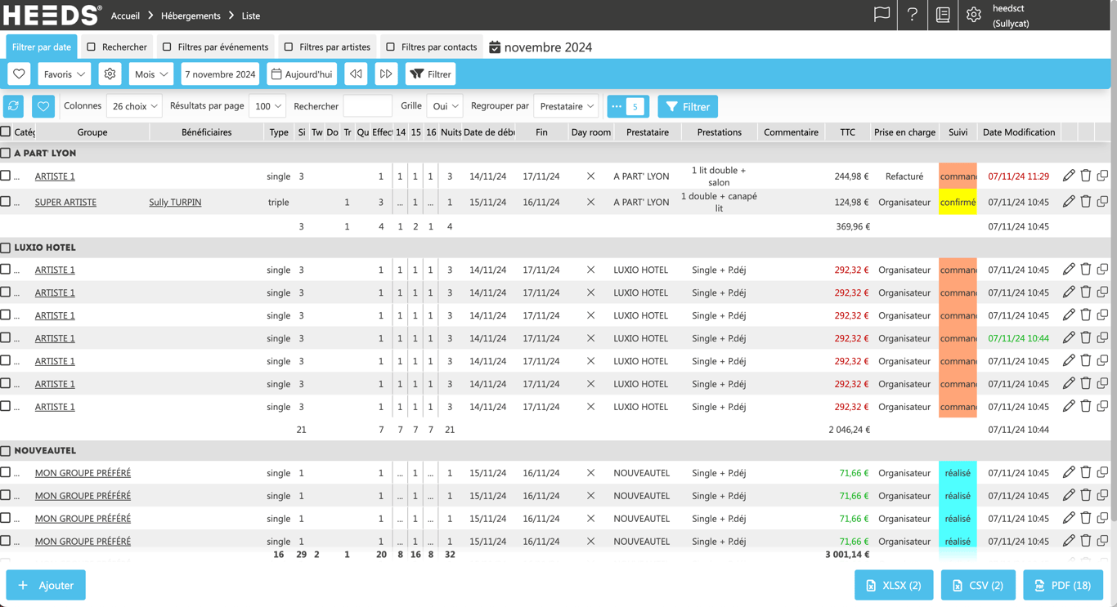
Task: Edit the A PART' LYON ARTISTE 1 row
Action: tap(1069, 176)
